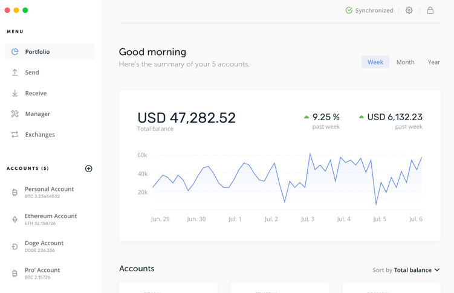Open Personal Account in the sidebar
The height and width of the screenshot is (293, 454).
pos(49,192)
